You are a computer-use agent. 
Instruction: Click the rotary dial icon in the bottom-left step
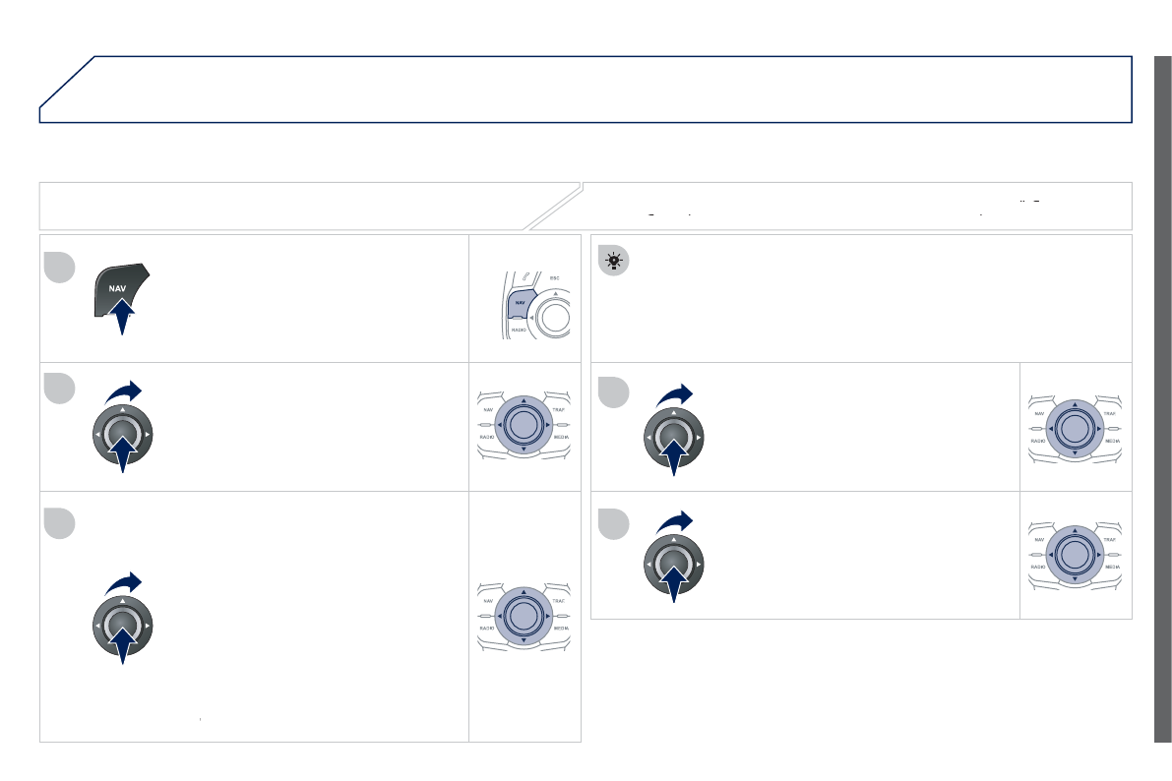122,625
